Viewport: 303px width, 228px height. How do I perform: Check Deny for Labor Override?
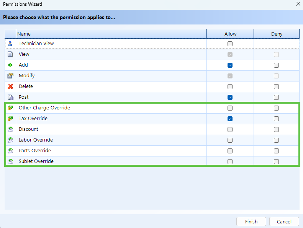coord(276,140)
